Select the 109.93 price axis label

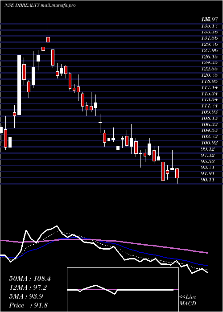point(209,112)
